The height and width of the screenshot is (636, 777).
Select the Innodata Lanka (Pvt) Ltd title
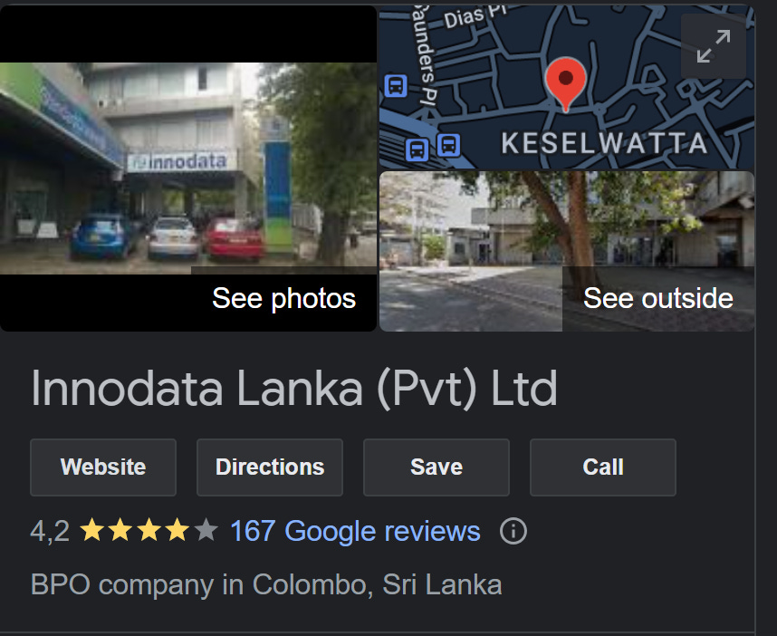(294, 389)
